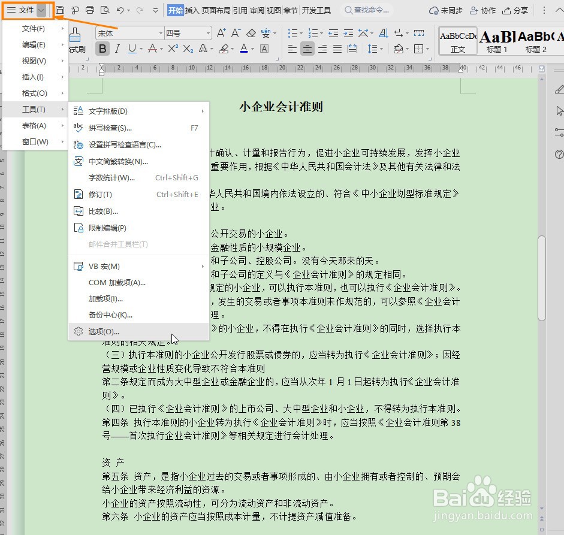Click the Redo arrow icon

(140, 10)
